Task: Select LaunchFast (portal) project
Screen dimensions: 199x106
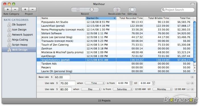Action: pyautogui.click(x=115, y=26)
